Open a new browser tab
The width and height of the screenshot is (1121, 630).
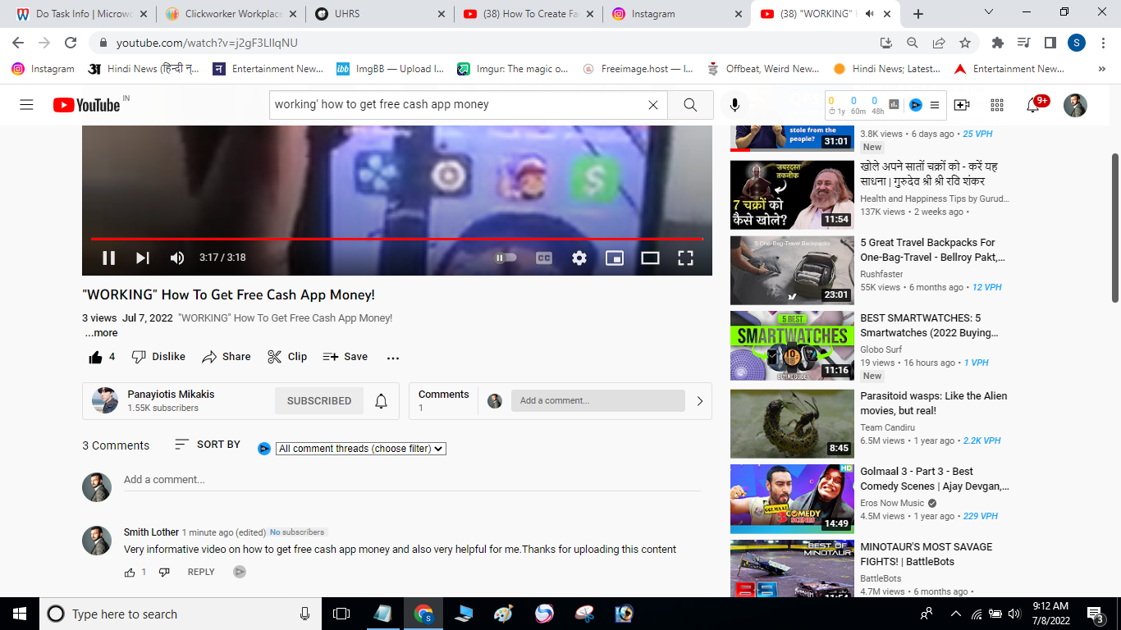click(x=918, y=14)
